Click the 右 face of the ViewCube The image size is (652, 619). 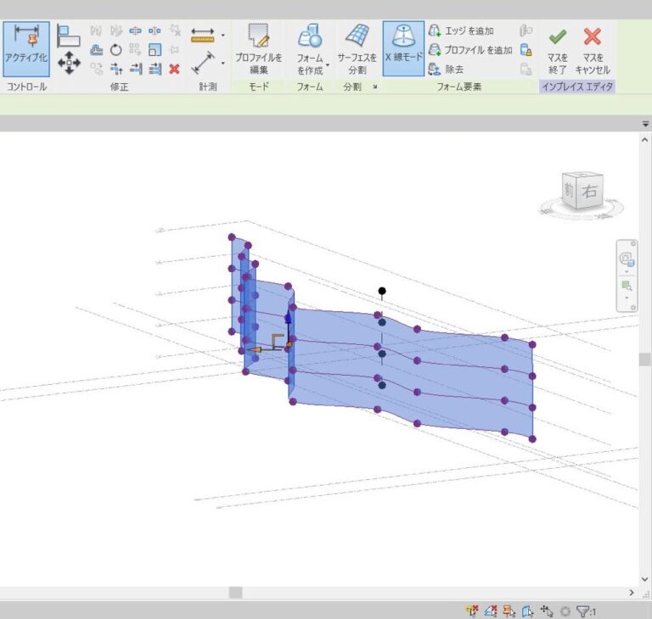point(591,192)
